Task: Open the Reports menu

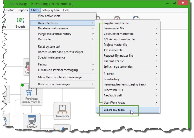Action: [23, 10]
